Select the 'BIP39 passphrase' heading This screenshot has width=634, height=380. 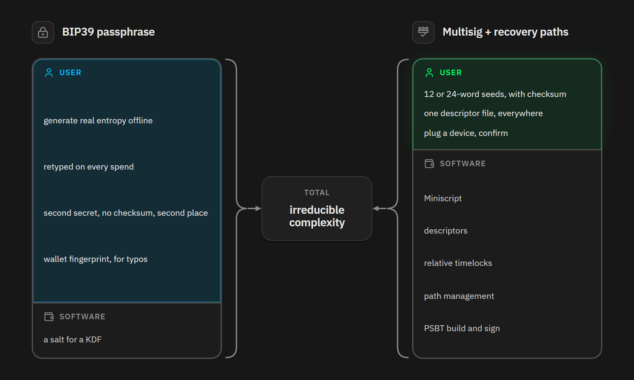pos(108,32)
